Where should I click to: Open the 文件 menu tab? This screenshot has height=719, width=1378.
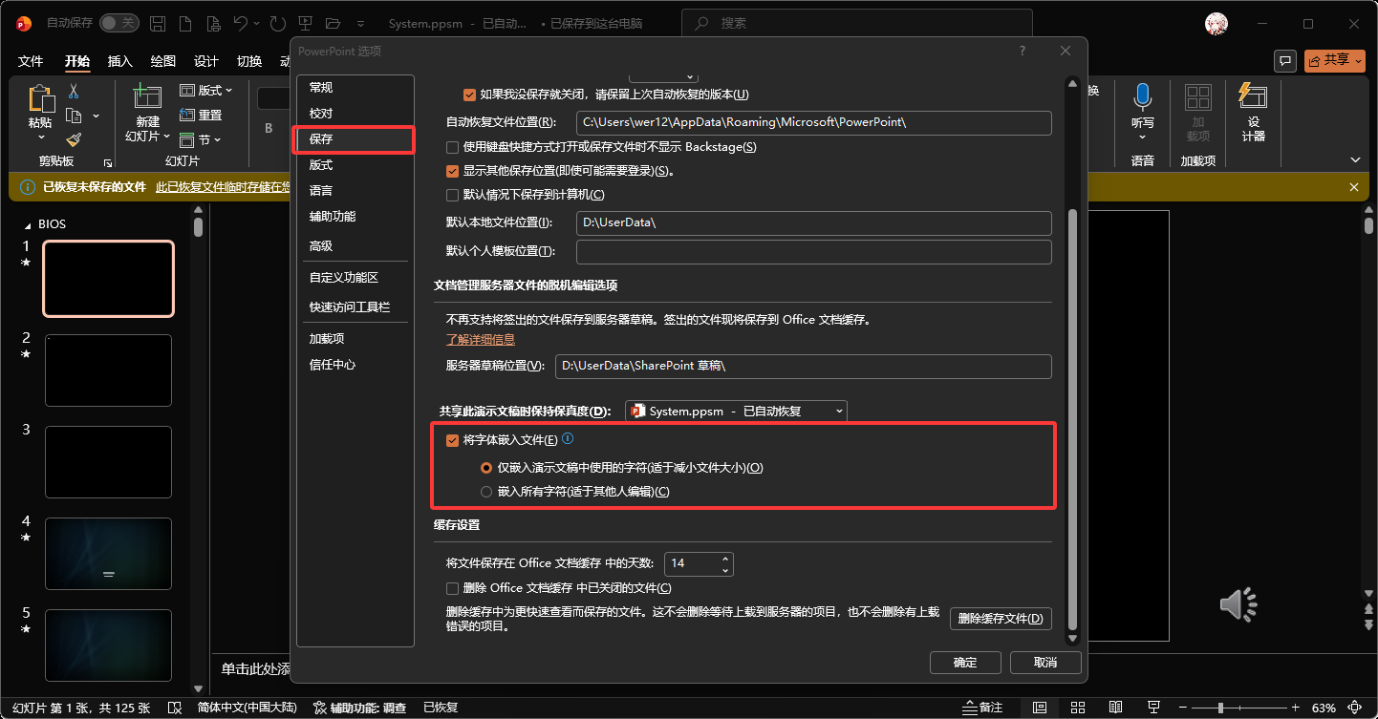coord(31,61)
